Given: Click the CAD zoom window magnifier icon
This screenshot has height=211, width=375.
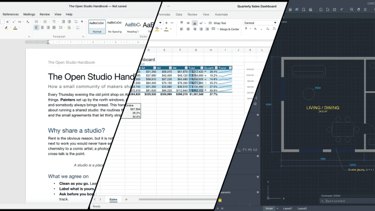Looking at the screenshot, I should [351, 10].
